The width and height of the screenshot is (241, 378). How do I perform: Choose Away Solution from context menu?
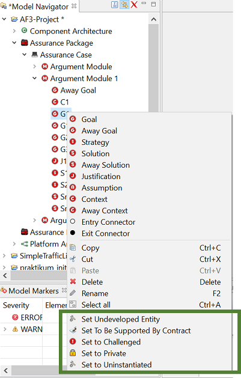pos(106,165)
